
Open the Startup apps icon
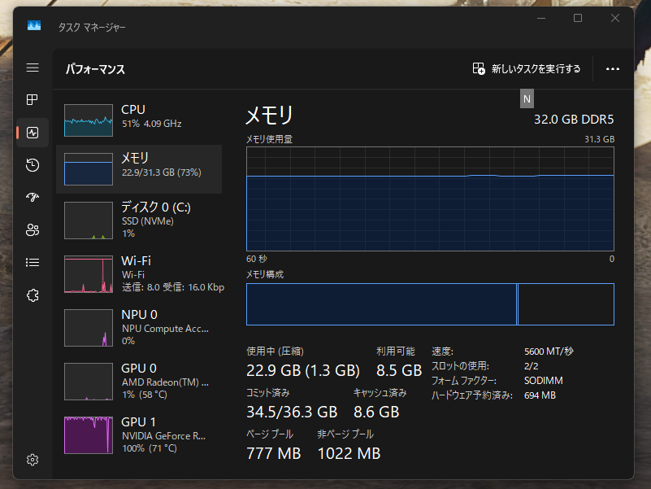(33, 197)
